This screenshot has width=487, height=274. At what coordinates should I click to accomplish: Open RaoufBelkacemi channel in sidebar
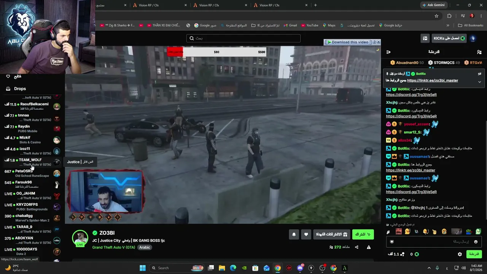pyautogui.click(x=32, y=106)
